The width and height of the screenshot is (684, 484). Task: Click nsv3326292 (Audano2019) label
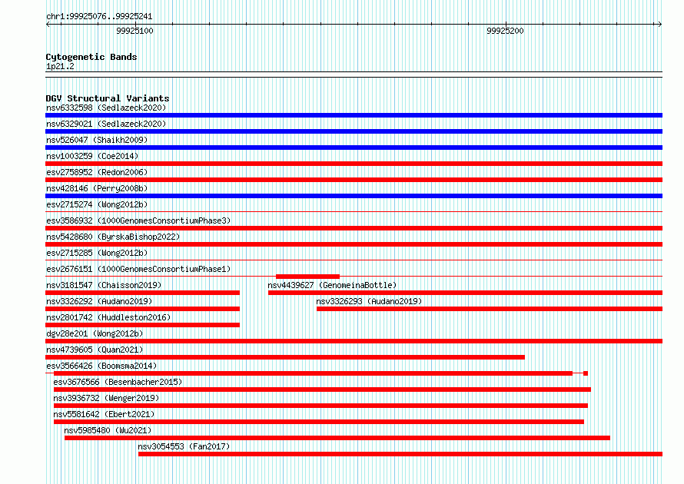click(99, 301)
